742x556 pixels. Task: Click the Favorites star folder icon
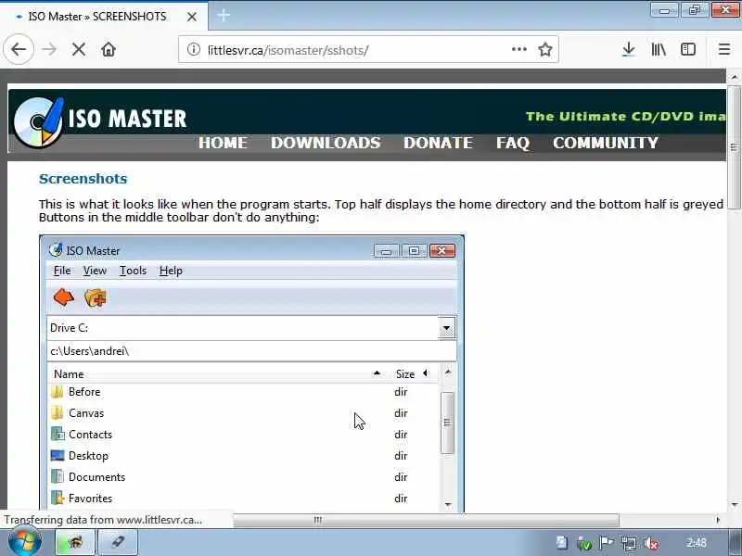(58, 498)
